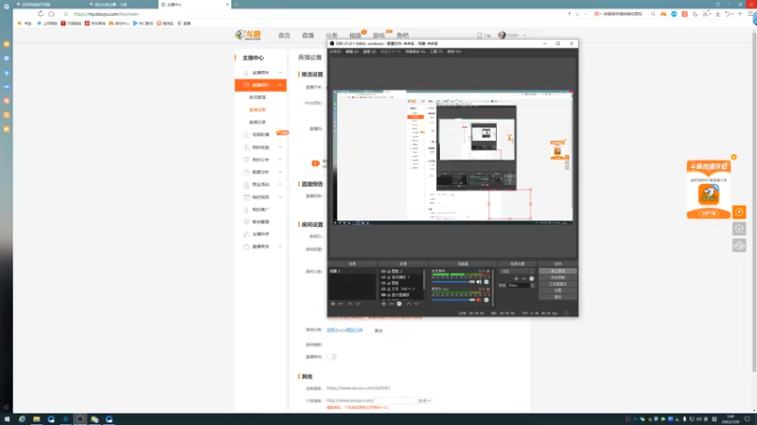This screenshot has width=757, height=425.
Task: Click download button on 斗鱼直播伴侣 card
Action: click(x=709, y=213)
